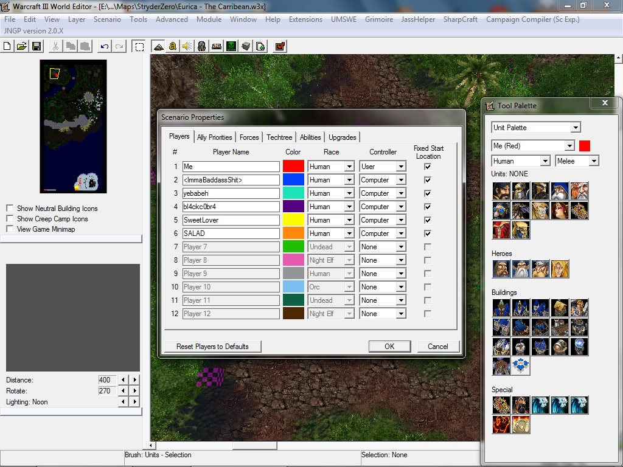Click the OK button
The width and height of the screenshot is (623, 467).
[x=389, y=347]
